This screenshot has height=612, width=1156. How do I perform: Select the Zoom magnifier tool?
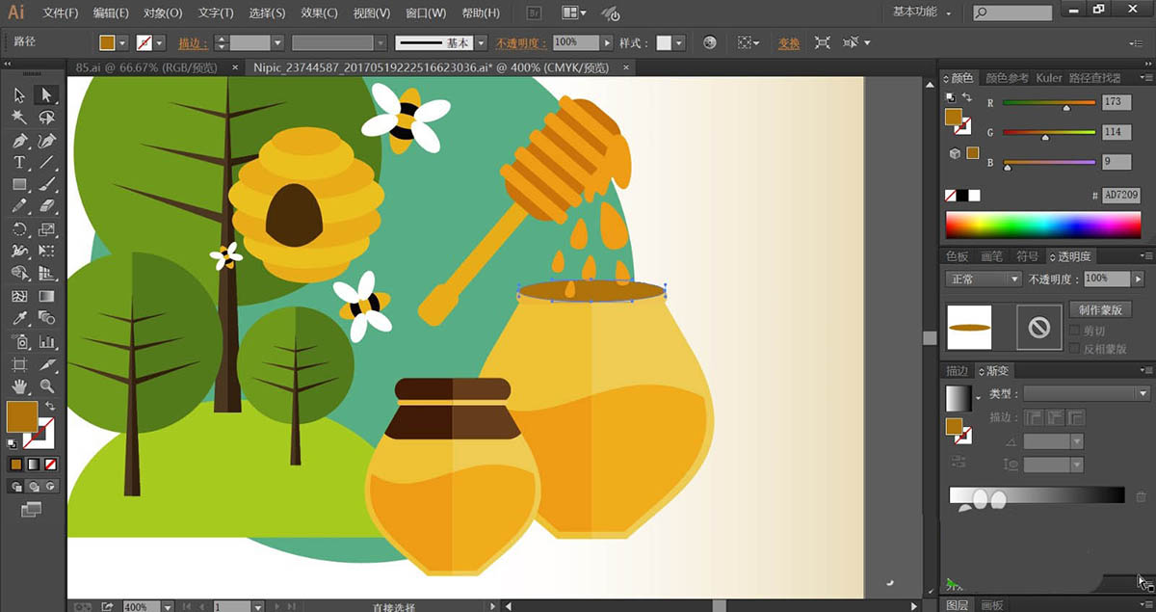tap(46, 386)
